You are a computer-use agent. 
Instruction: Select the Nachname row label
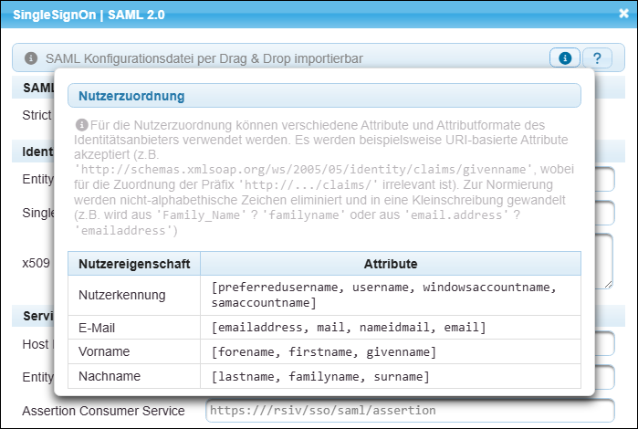click(x=110, y=376)
